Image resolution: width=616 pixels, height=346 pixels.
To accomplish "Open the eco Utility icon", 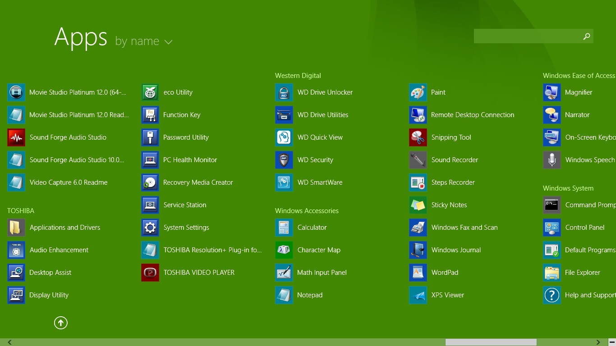I will tap(150, 92).
